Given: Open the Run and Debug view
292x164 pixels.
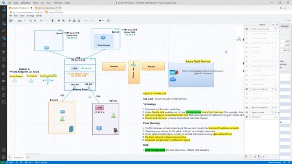Looking at the screenshot, I should coord(4,31).
